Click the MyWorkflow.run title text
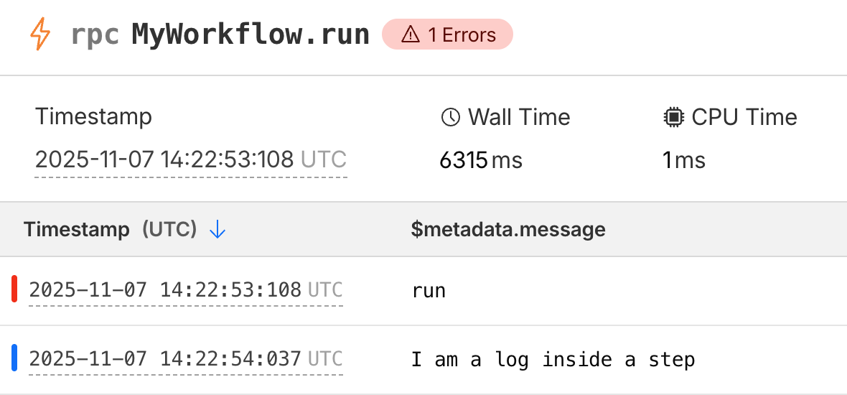Viewport: 847px width, 395px height. coord(251,34)
